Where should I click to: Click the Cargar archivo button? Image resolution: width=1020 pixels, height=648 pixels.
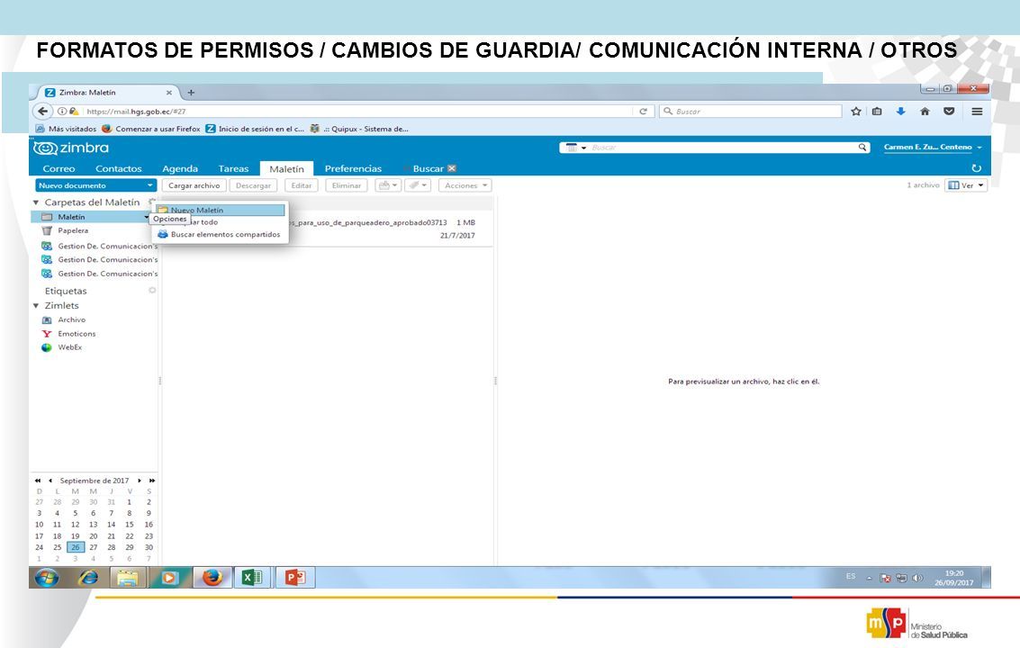point(194,185)
